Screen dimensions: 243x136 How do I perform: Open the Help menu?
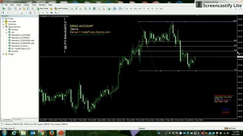50,5
